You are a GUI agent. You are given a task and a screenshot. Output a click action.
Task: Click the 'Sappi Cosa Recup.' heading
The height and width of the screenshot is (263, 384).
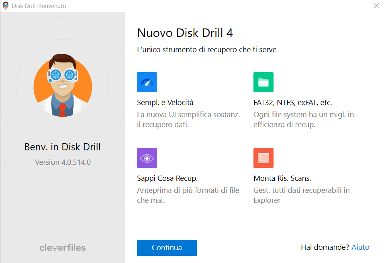pyautogui.click(x=167, y=178)
